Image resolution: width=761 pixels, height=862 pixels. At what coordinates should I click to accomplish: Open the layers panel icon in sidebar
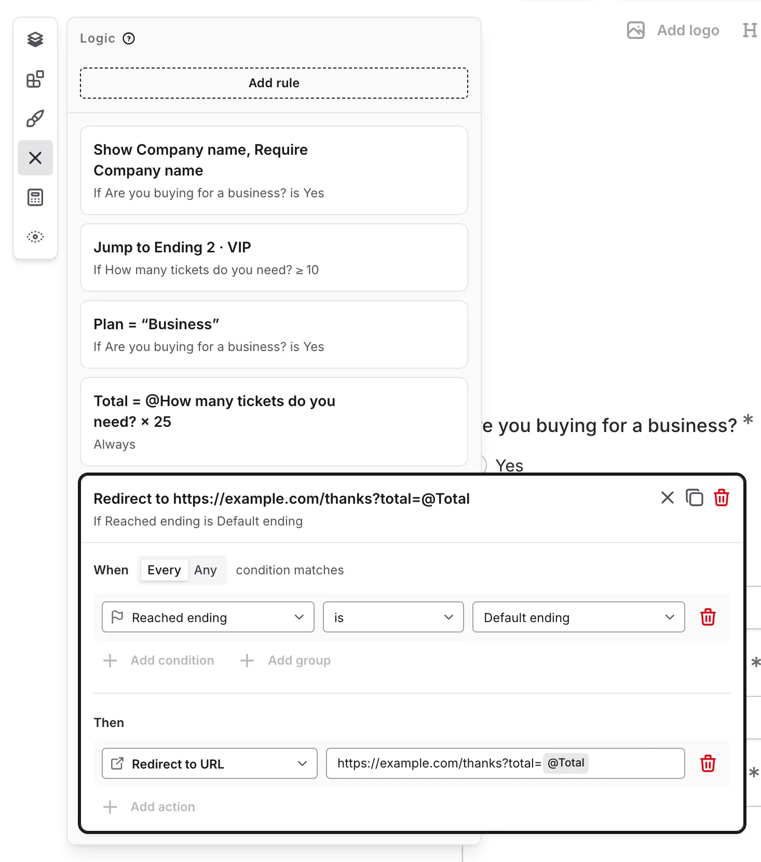pos(35,39)
